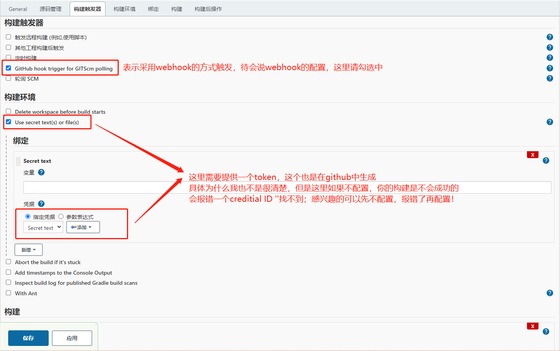Enable 触发远程构建 checkbox
The height and width of the screenshot is (351, 560).
[x=9, y=37]
